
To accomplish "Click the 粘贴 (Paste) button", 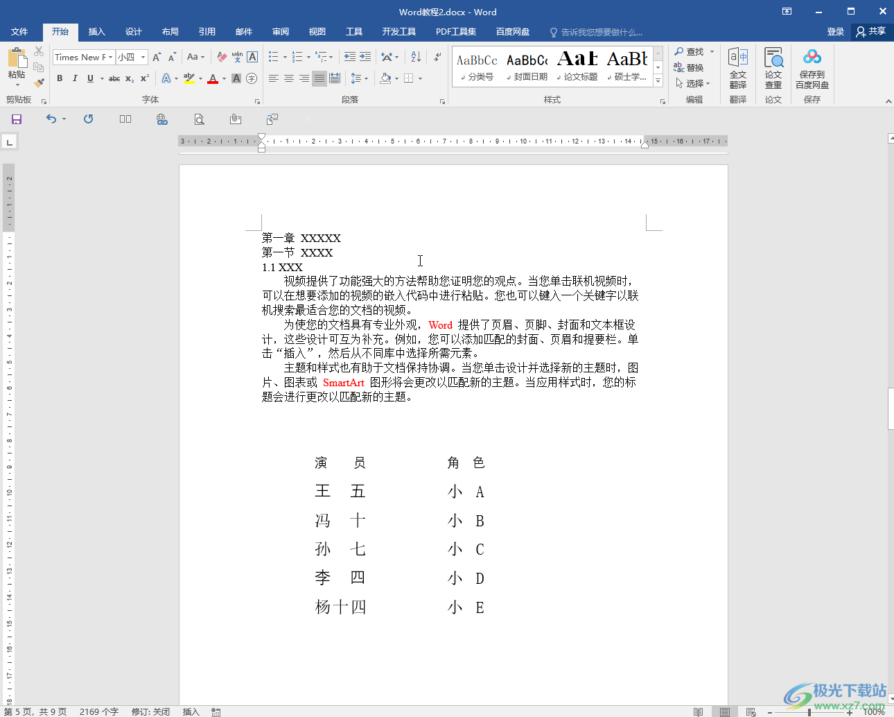I will pos(17,68).
